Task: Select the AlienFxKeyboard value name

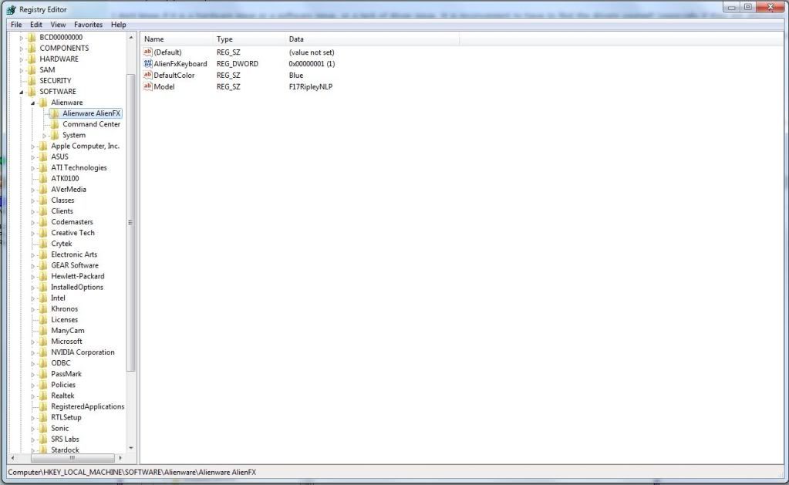Action: [x=180, y=63]
